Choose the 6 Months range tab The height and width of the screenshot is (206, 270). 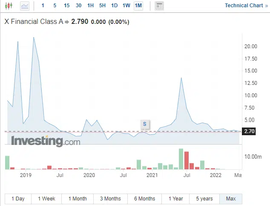click(x=144, y=199)
